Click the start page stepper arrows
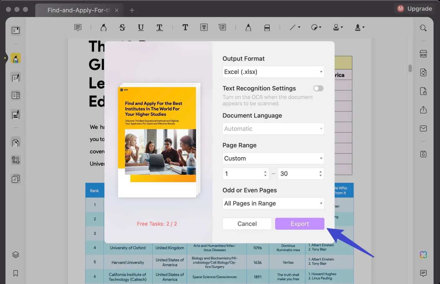 tap(265, 174)
